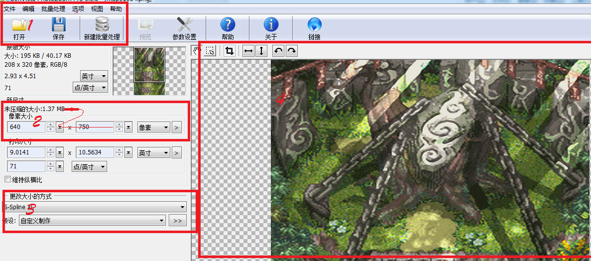Open 选项 menu
This screenshot has height=261, width=591.
coord(78,8)
